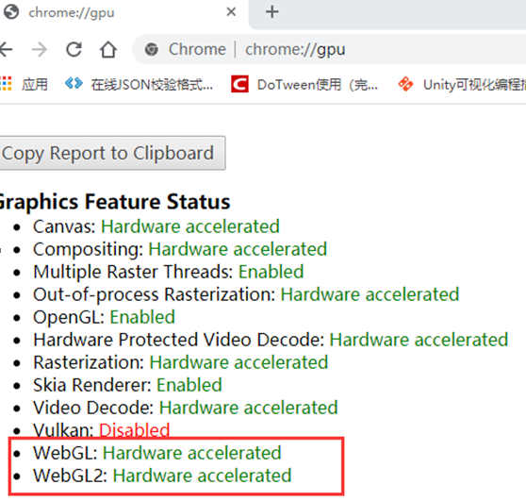Reload the chrome://gpu page

[74, 50]
